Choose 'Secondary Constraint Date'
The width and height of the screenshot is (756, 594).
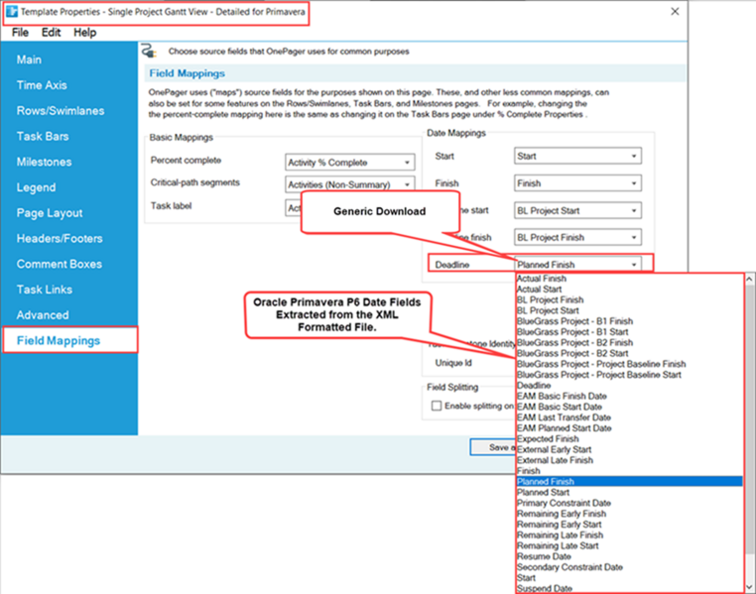(x=629, y=567)
